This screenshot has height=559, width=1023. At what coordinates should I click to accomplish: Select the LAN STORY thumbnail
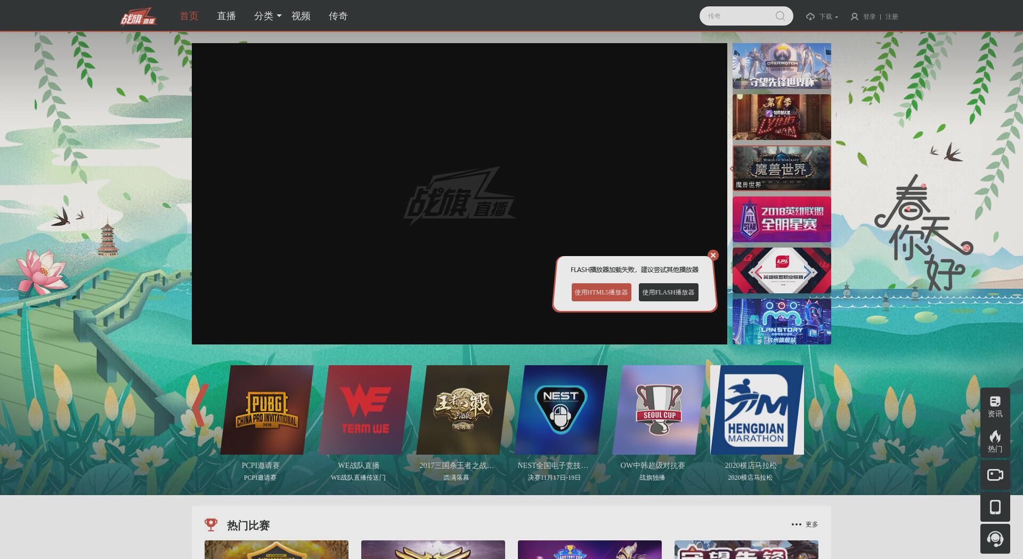click(782, 322)
